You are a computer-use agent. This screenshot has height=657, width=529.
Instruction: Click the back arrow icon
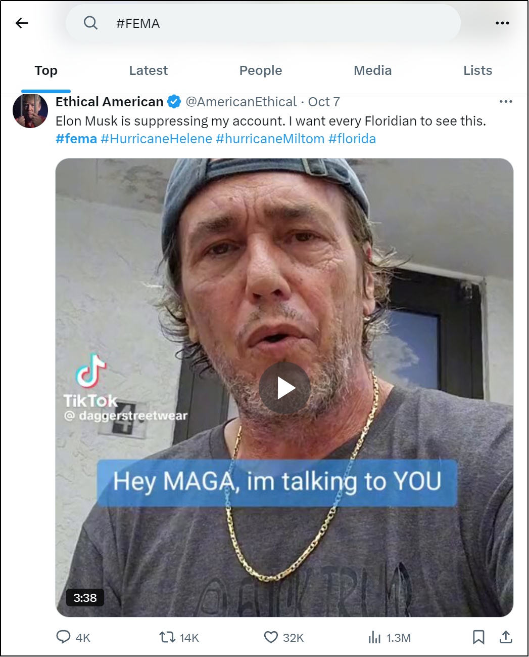[22, 23]
